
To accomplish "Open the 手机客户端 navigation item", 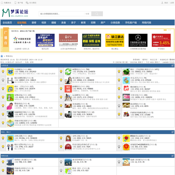I will pyautogui.click(x=131, y=22).
